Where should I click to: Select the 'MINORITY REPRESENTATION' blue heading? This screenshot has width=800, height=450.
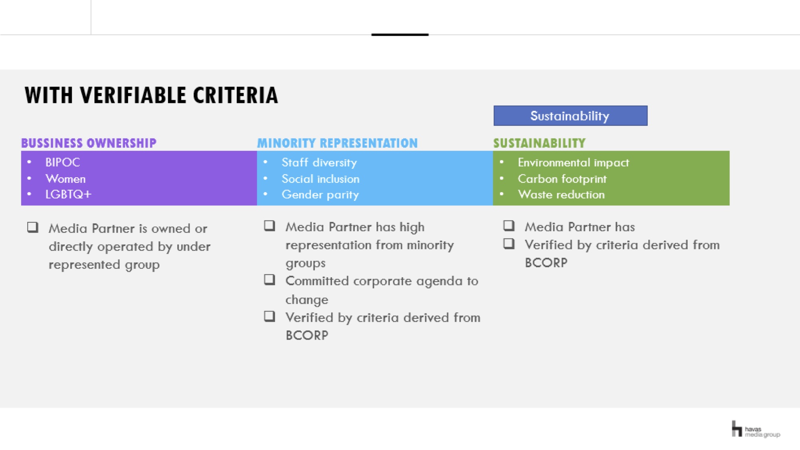pos(337,143)
